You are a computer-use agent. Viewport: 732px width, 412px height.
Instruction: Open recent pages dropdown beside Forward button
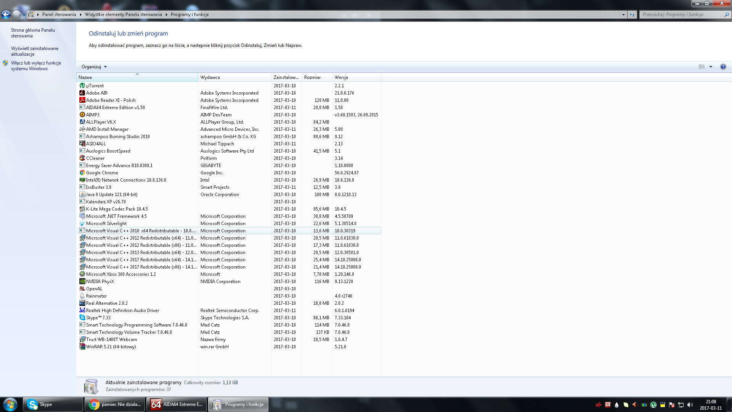pos(24,14)
